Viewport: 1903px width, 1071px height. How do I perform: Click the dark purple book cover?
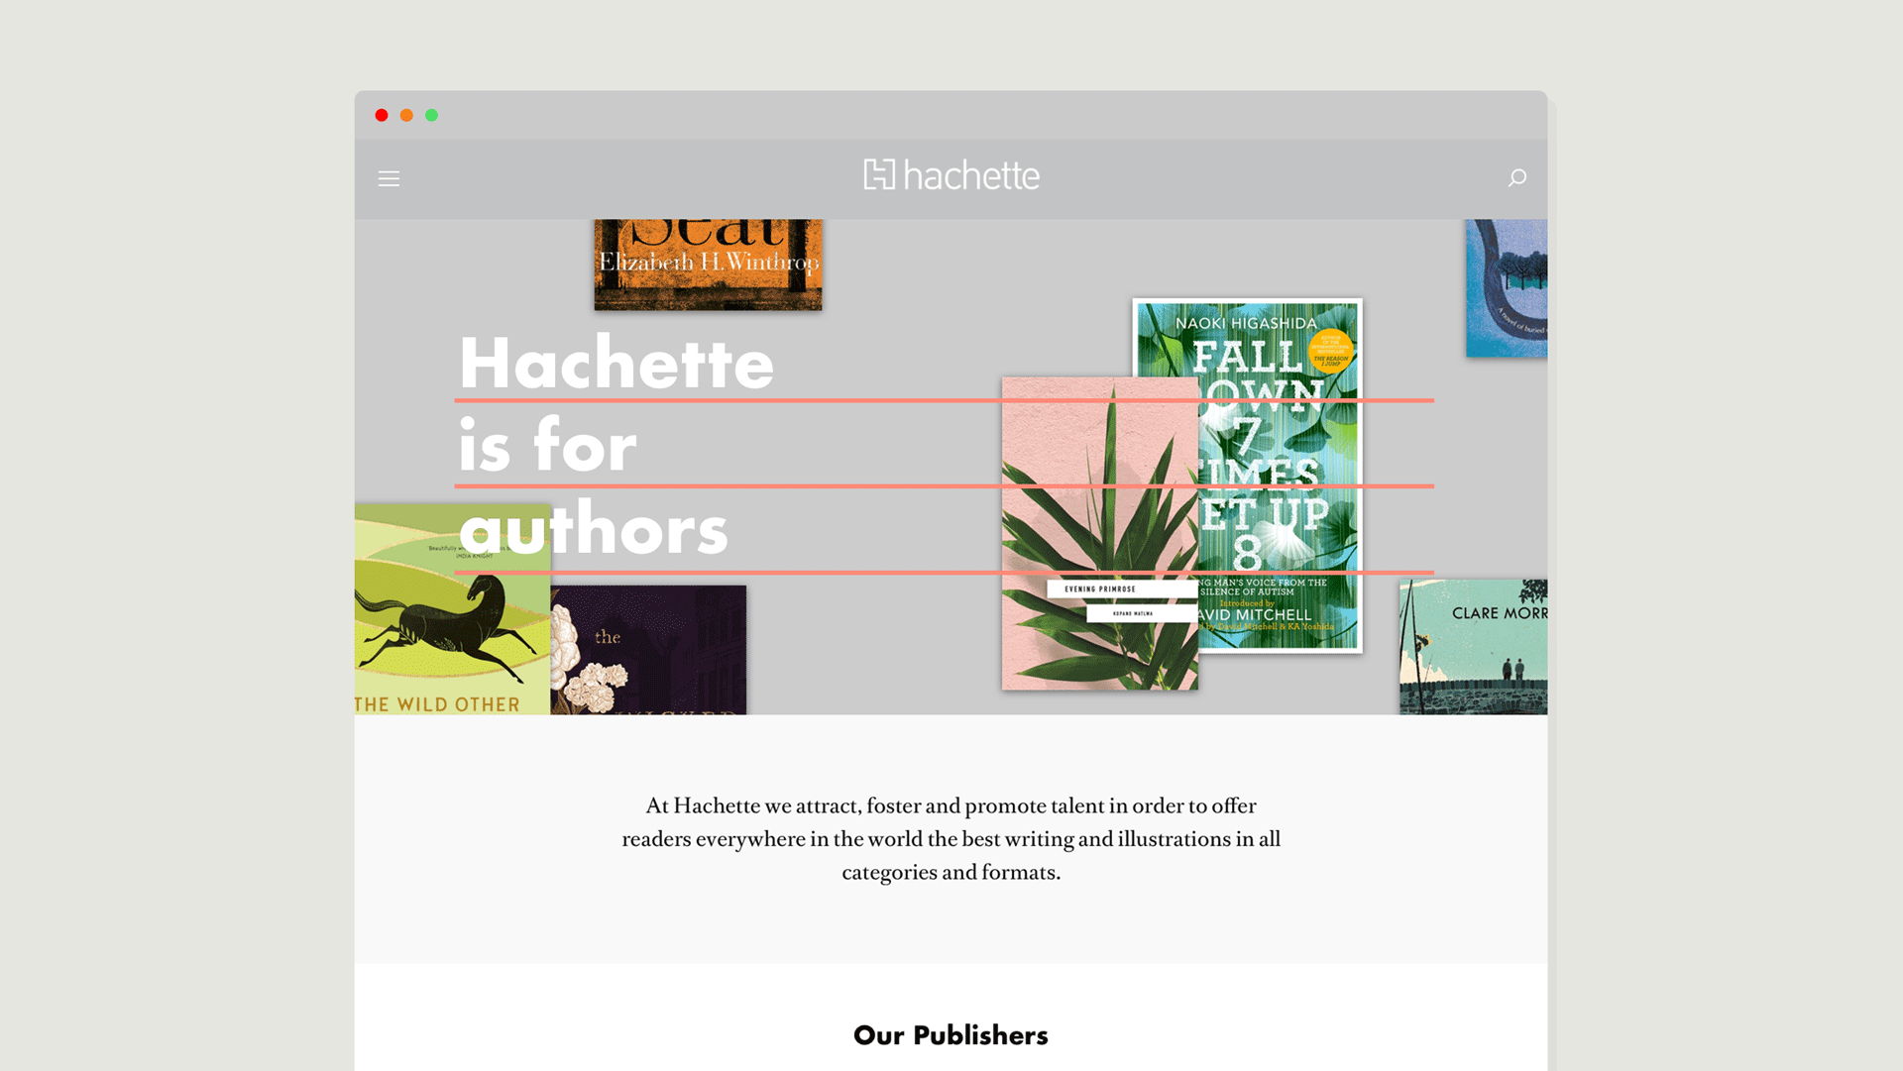click(x=649, y=649)
